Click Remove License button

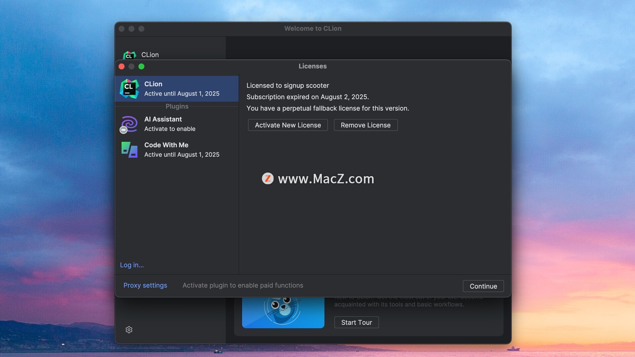(x=365, y=125)
